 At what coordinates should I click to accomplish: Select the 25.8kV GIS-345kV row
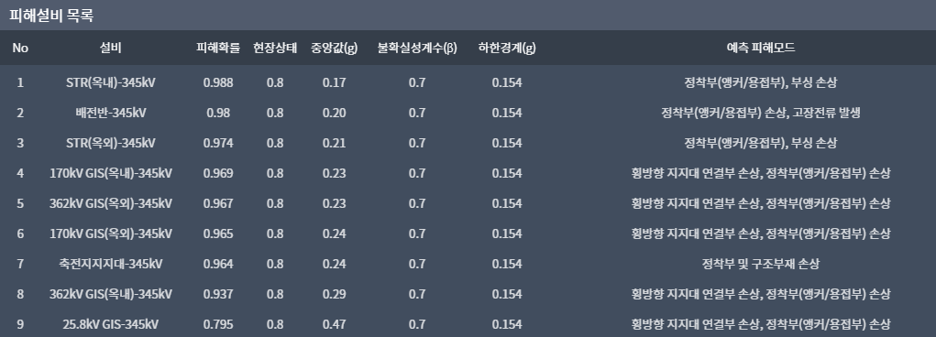pyautogui.click(x=468, y=324)
